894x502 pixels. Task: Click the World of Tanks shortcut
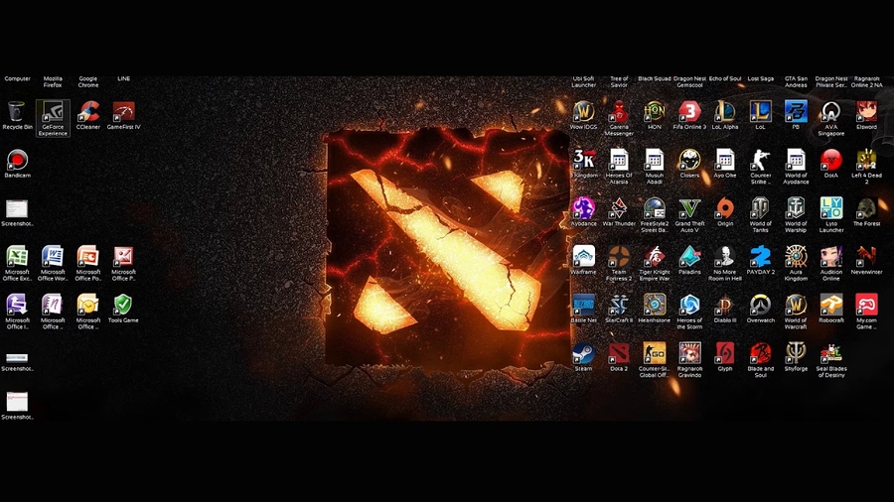(x=761, y=208)
